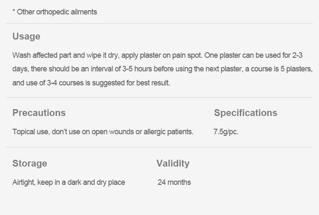Click the divider line above the Precautions heading
The width and height of the screenshot is (319, 215).
(x=159, y=97)
